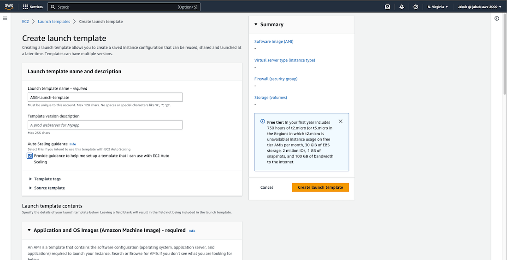This screenshot has height=260, width=507.
Task: Launch the CloudShell terminal icon
Action: 388,7
